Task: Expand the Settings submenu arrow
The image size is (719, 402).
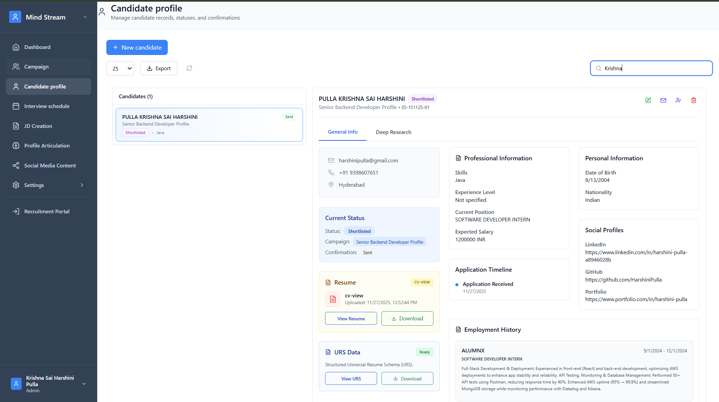Action: click(82, 185)
